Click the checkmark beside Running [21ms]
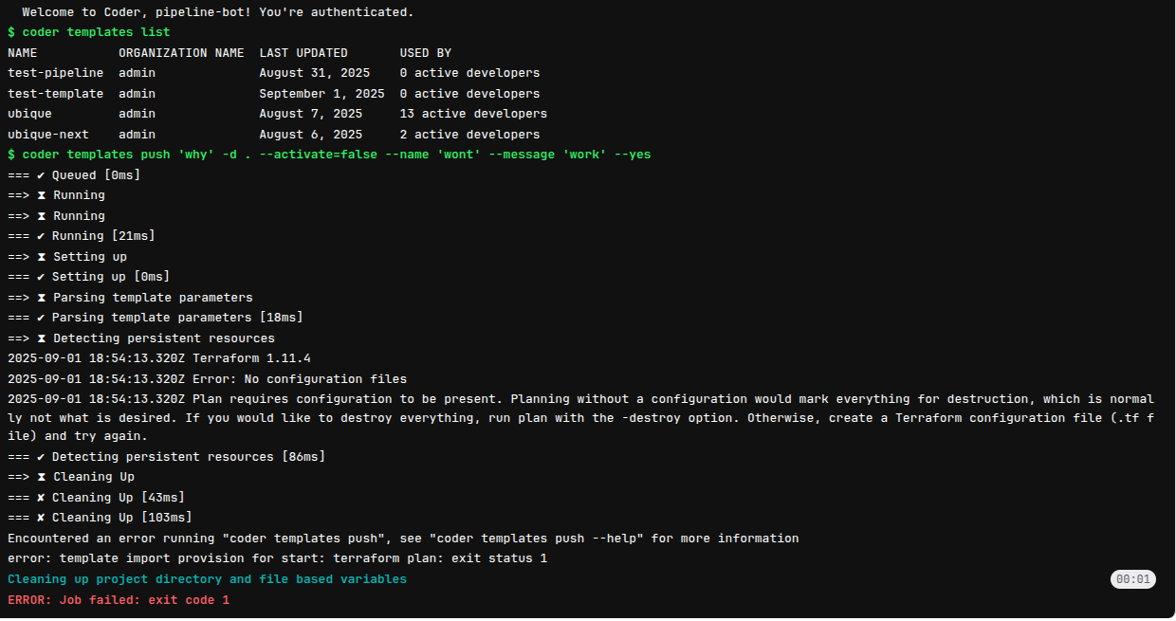This screenshot has width=1176, height=621. 41,236
